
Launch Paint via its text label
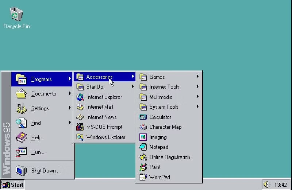pos(155,167)
